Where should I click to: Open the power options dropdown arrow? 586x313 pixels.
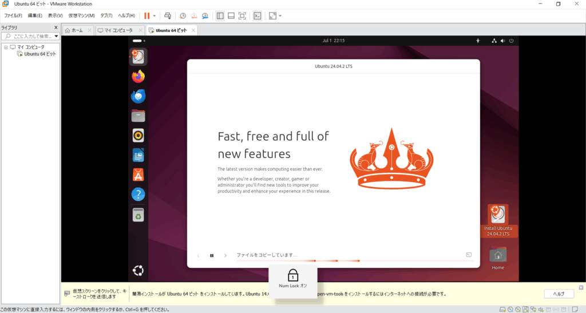click(154, 15)
